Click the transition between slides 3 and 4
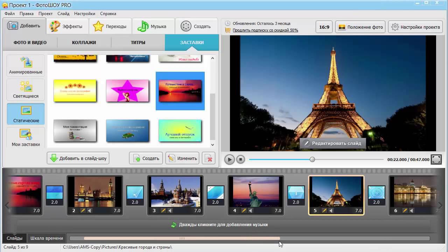This screenshot has width=448, height=252. 215,195
